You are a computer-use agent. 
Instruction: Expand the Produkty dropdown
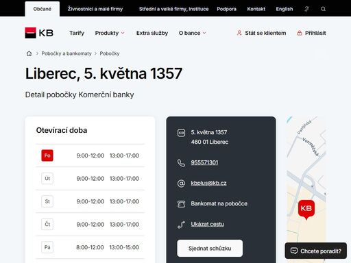point(110,33)
